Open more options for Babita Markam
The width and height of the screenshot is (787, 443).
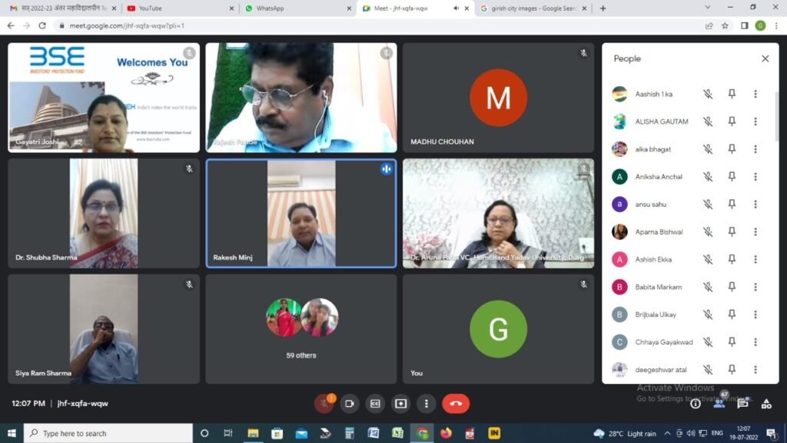click(755, 287)
